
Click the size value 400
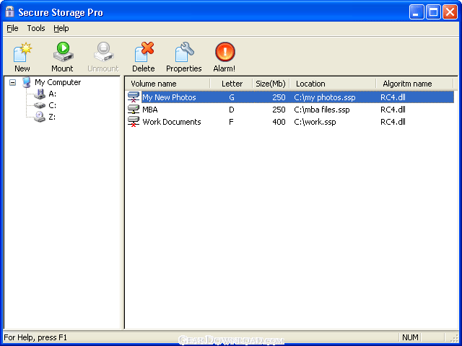(279, 122)
